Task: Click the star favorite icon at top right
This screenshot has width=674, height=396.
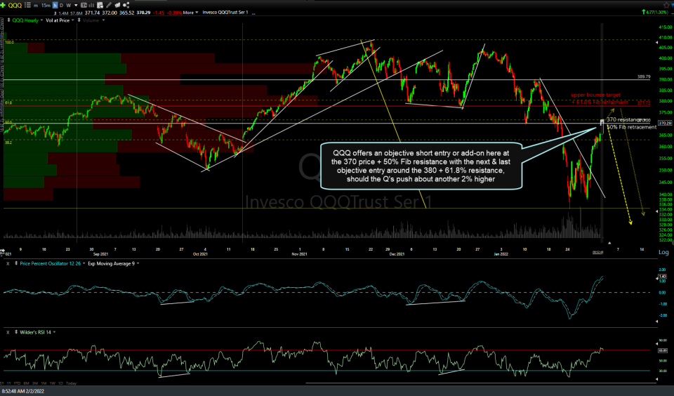Action: click(x=667, y=5)
